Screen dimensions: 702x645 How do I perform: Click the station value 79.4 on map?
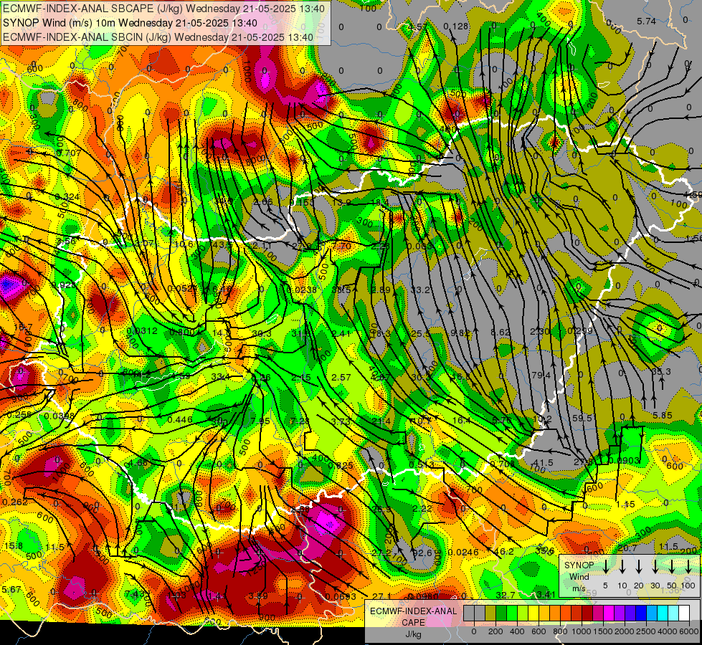[541, 375]
